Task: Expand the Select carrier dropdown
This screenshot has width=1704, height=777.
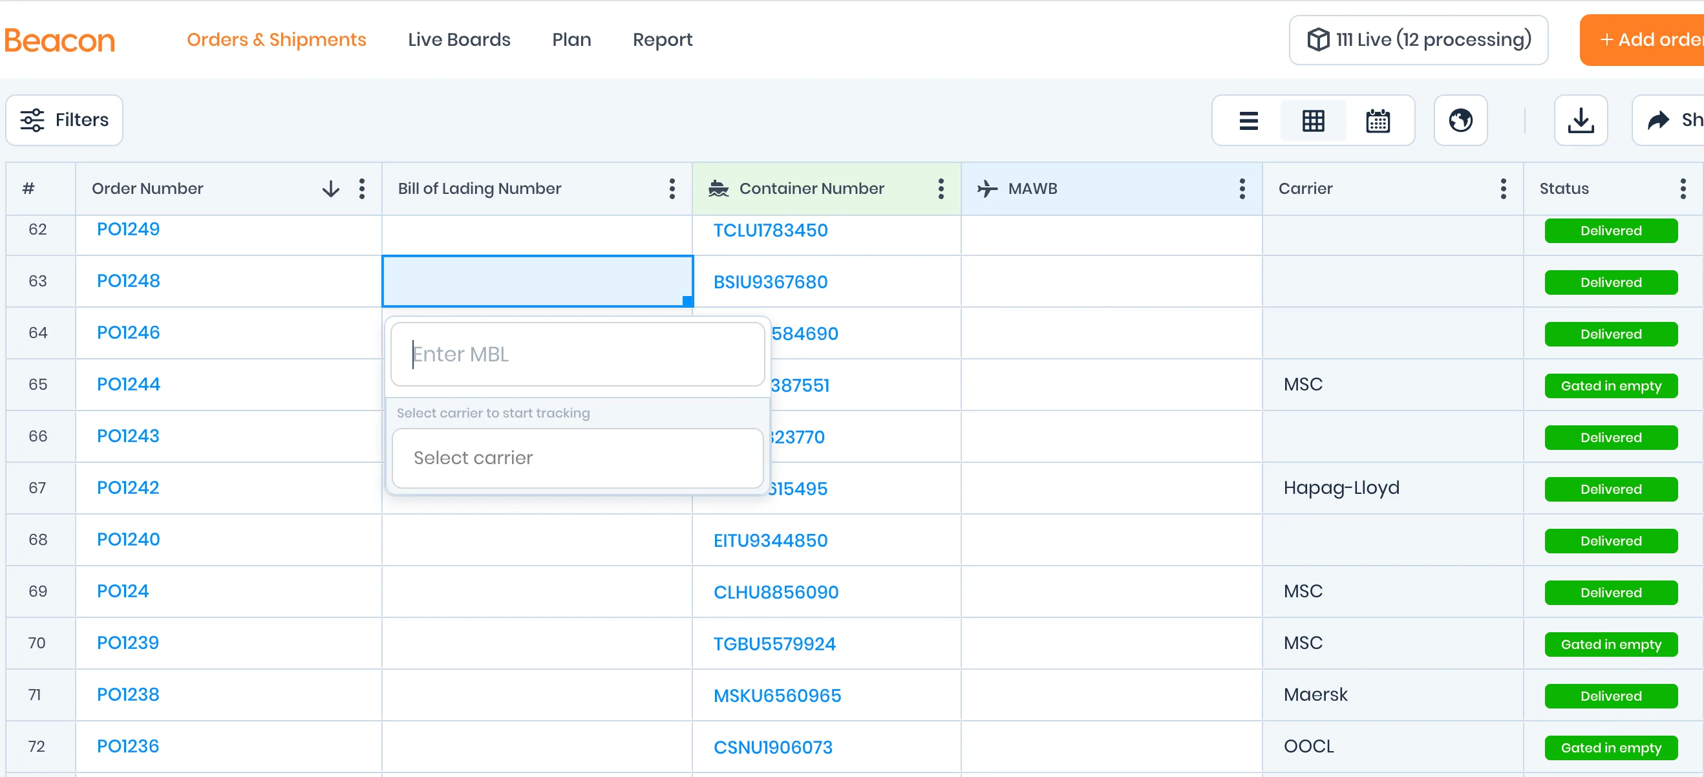Action: [x=577, y=458]
